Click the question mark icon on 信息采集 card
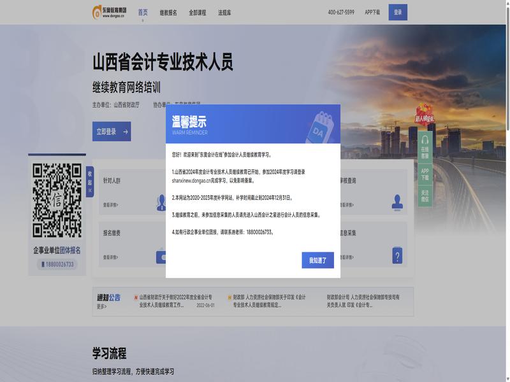This screenshot has width=510, height=382. tap(398, 255)
